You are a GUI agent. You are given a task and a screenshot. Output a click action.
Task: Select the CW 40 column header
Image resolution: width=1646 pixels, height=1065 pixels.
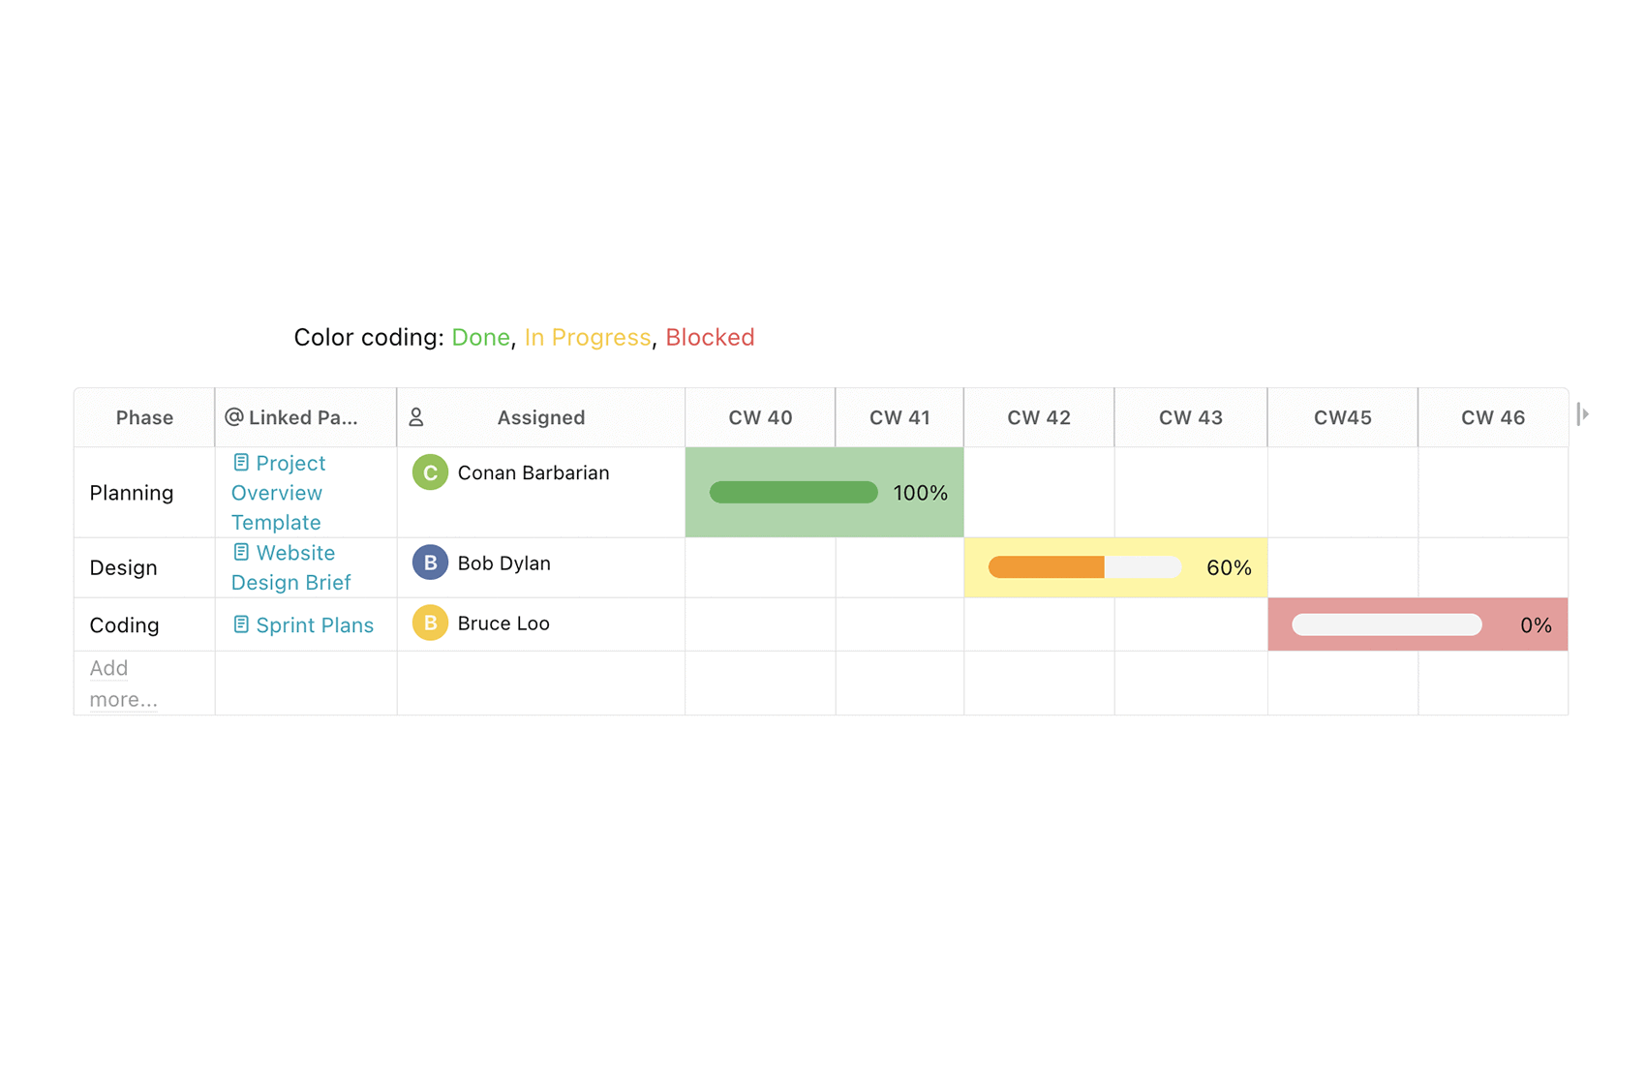click(760, 416)
